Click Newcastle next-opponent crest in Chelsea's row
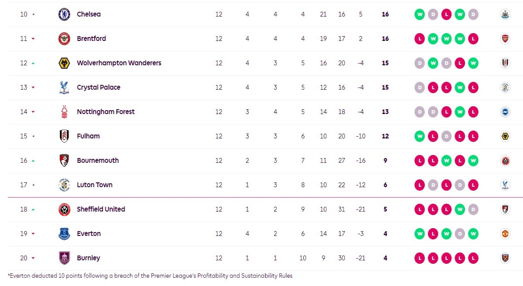 (x=505, y=14)
